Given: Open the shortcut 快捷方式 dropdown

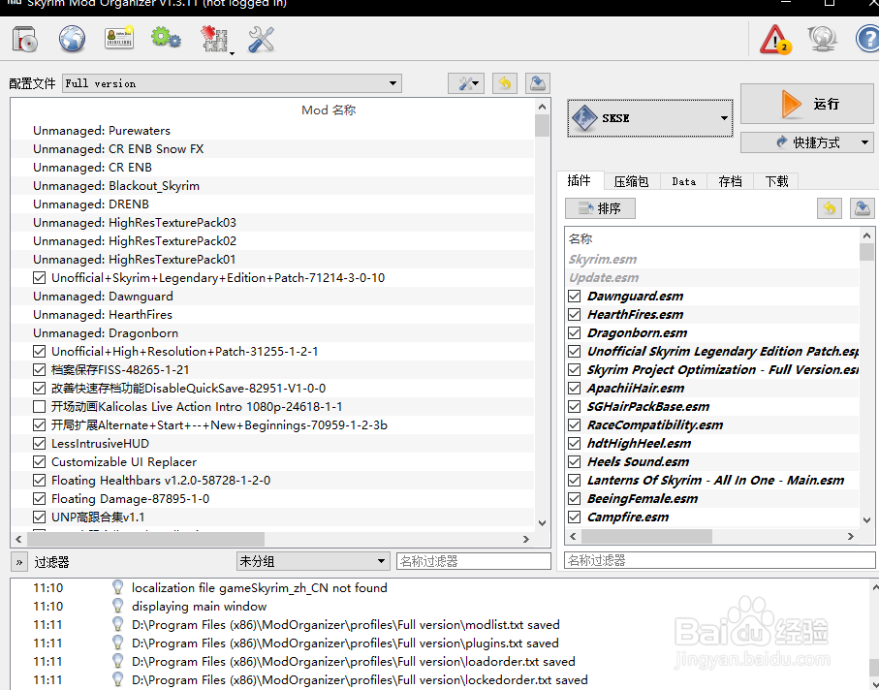Looking at the screenshot, I should 806,142.
